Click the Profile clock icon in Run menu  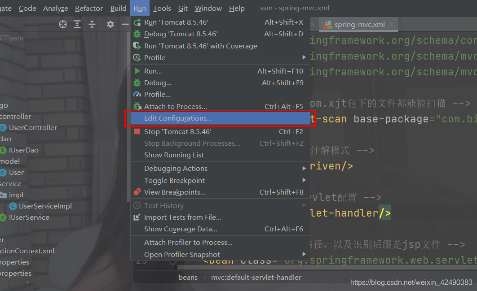pyautogui.click(x=137, y=57)
